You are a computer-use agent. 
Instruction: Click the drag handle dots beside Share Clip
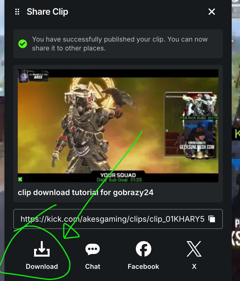[x=17, y=12]
